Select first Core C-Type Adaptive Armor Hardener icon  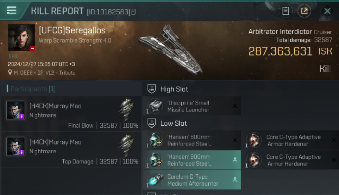point(253,140)
